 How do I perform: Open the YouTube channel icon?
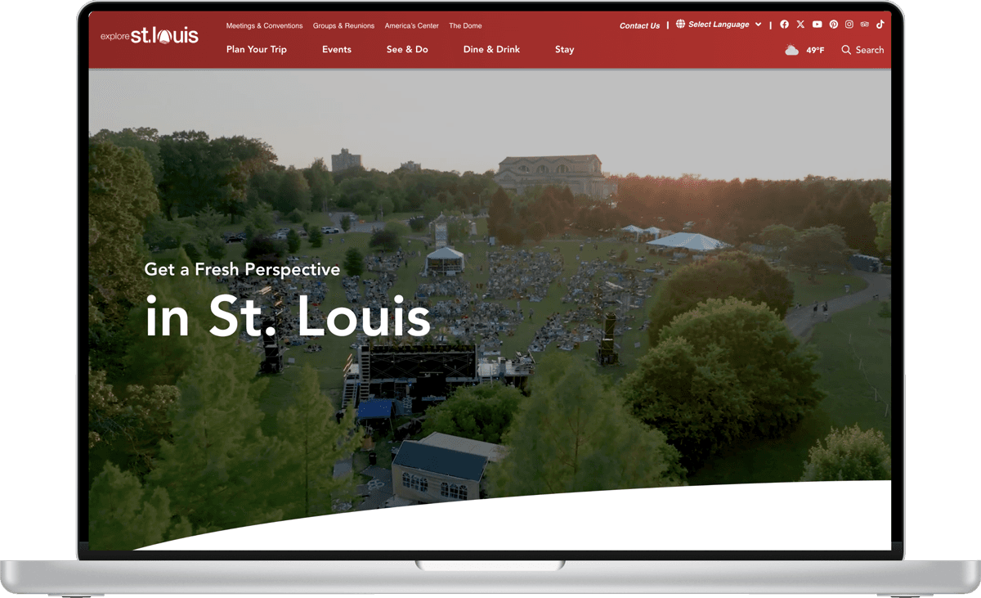coord(817,25)
